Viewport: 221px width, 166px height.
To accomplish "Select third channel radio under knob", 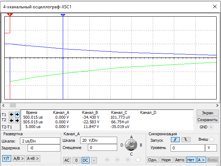I will pos(128,160).
